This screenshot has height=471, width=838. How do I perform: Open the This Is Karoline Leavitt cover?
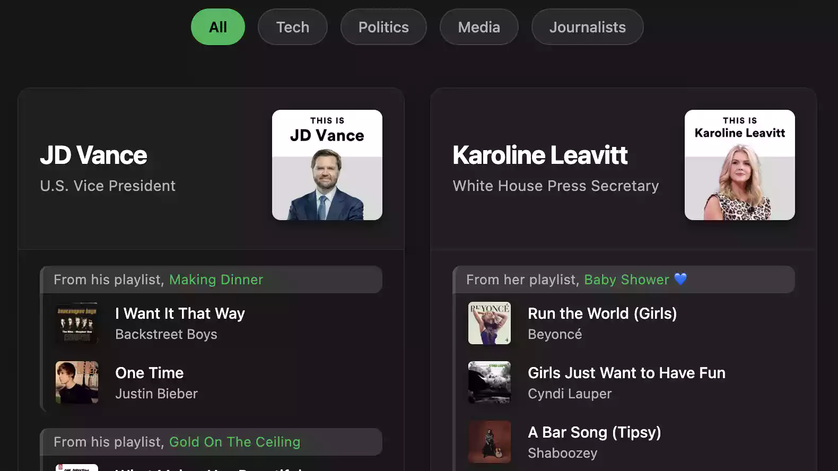(x=739, y=165)
